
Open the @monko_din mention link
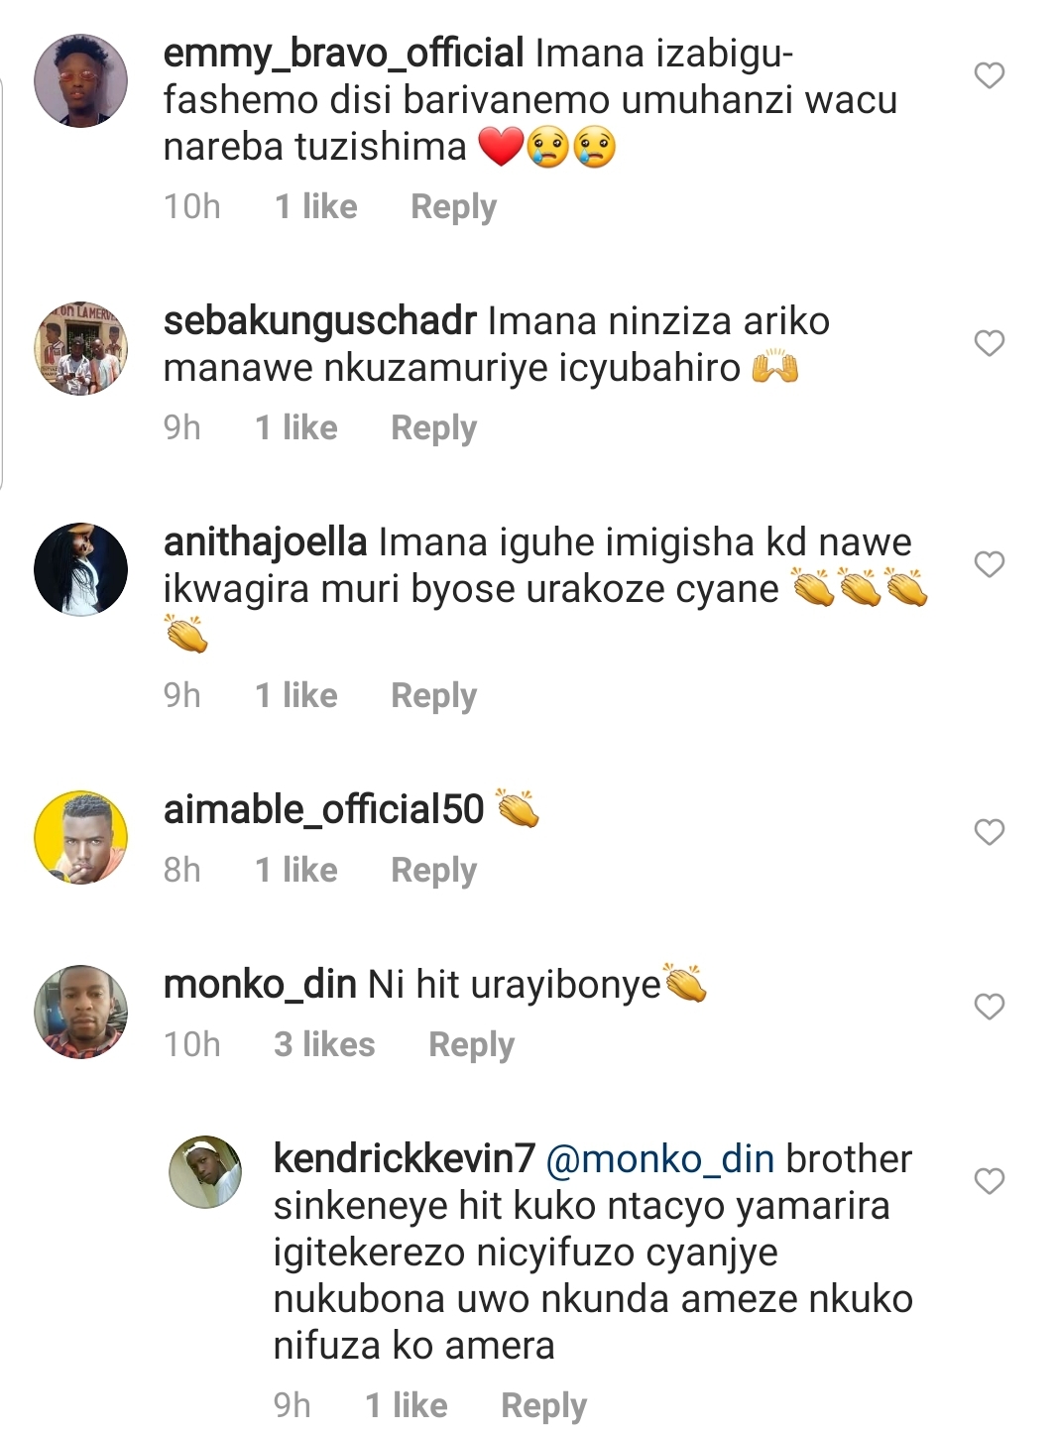tap(659, 1159)
